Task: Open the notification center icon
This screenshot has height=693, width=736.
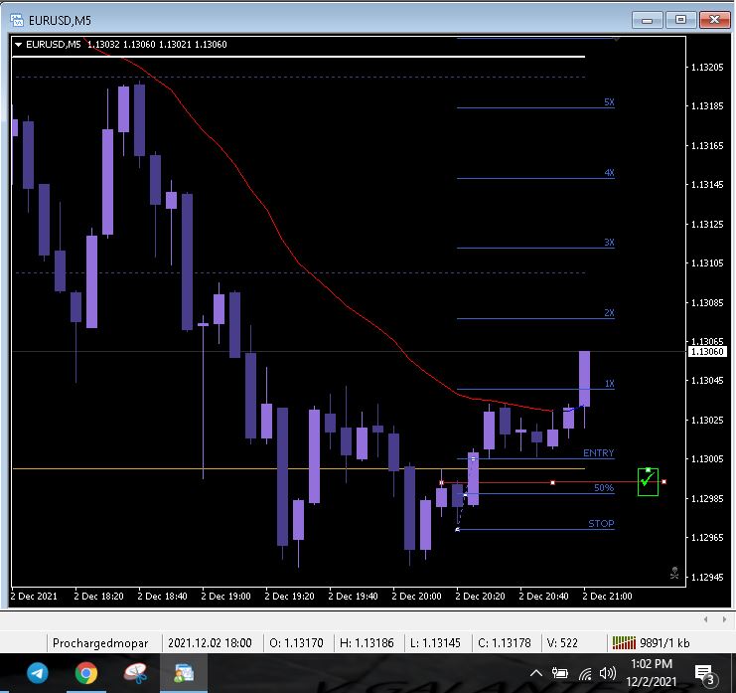Action: coord(705,675)
